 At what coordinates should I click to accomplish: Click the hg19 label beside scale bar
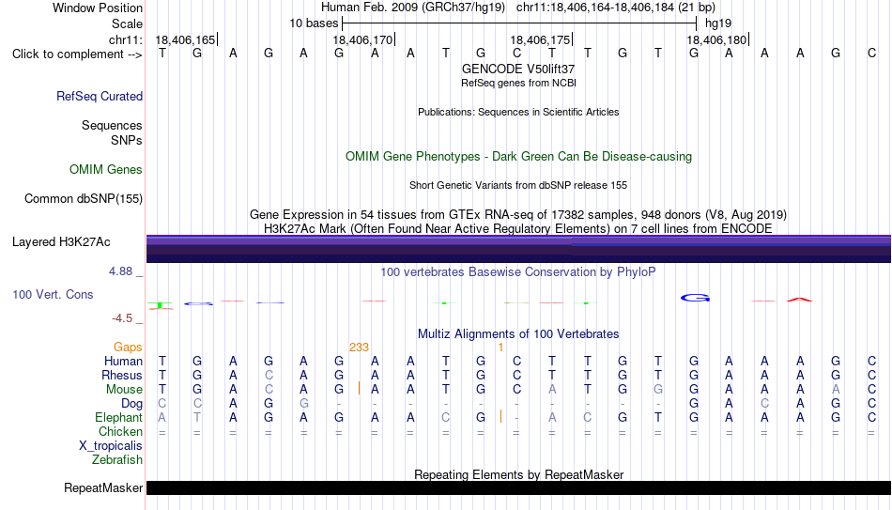(718, 23)
